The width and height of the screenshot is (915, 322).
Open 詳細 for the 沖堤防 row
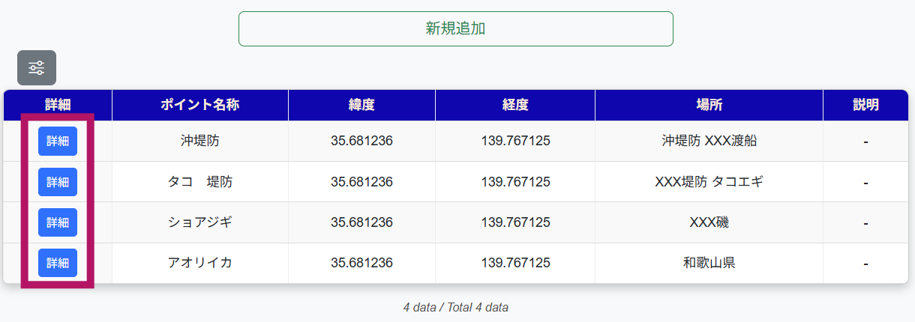(58, 141)
